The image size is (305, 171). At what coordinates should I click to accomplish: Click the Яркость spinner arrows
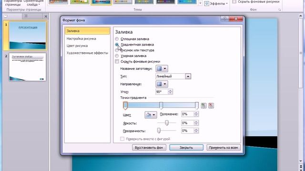[x=196, y=123]
